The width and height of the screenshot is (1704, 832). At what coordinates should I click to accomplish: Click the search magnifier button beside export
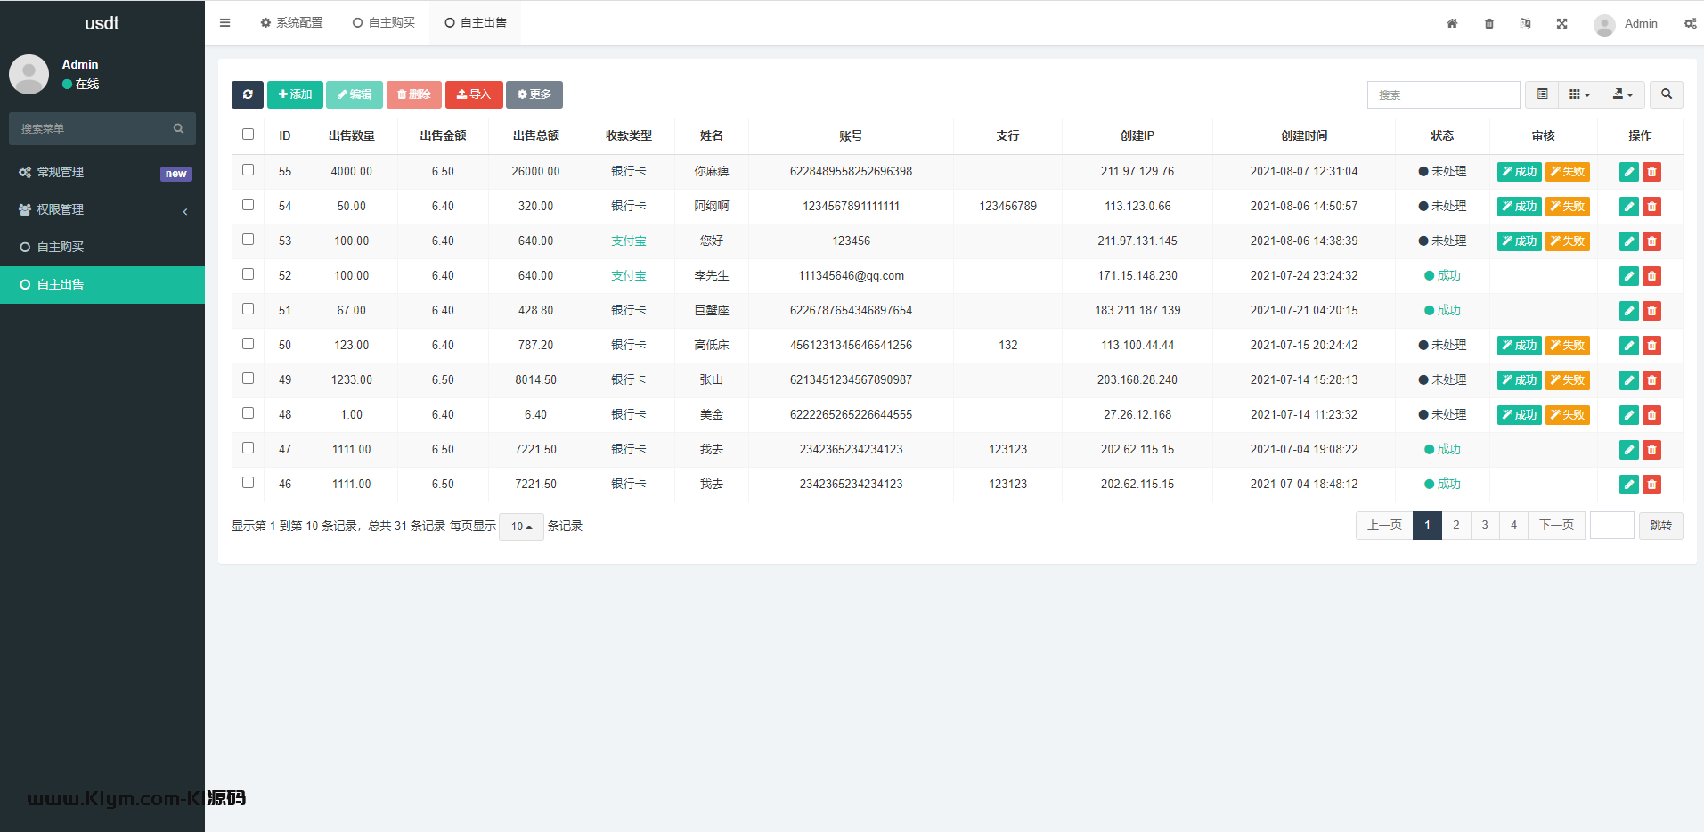[1666, 94]
